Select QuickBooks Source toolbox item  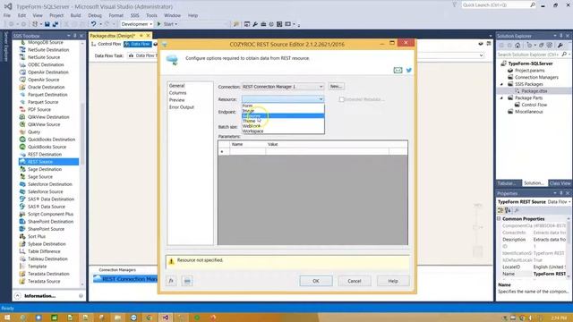tap(47, 147)
